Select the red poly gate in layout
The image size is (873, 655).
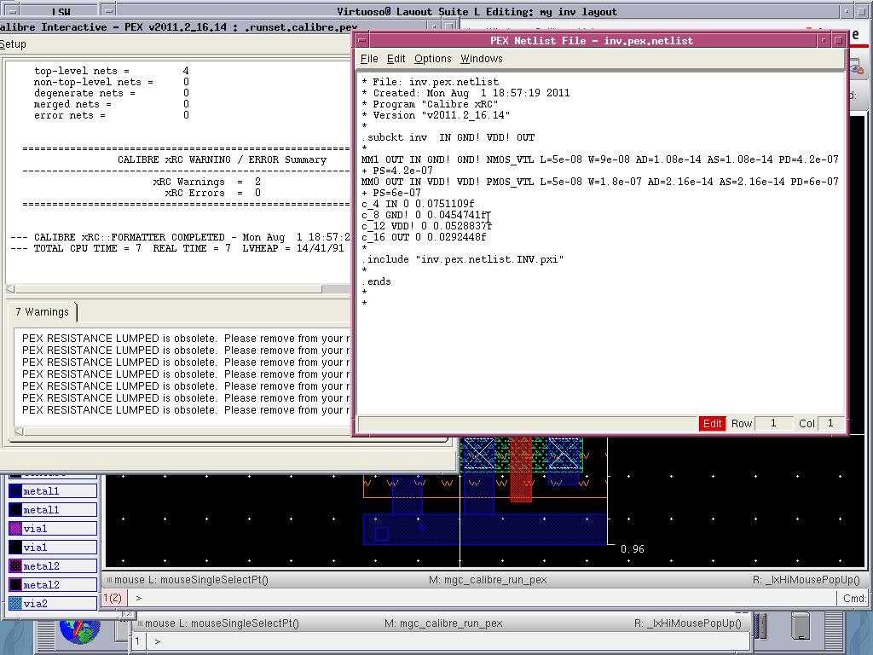521,470
